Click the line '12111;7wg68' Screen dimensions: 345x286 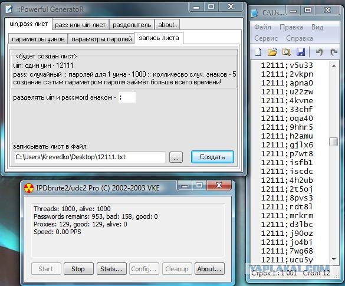click(x=287, y=251)
